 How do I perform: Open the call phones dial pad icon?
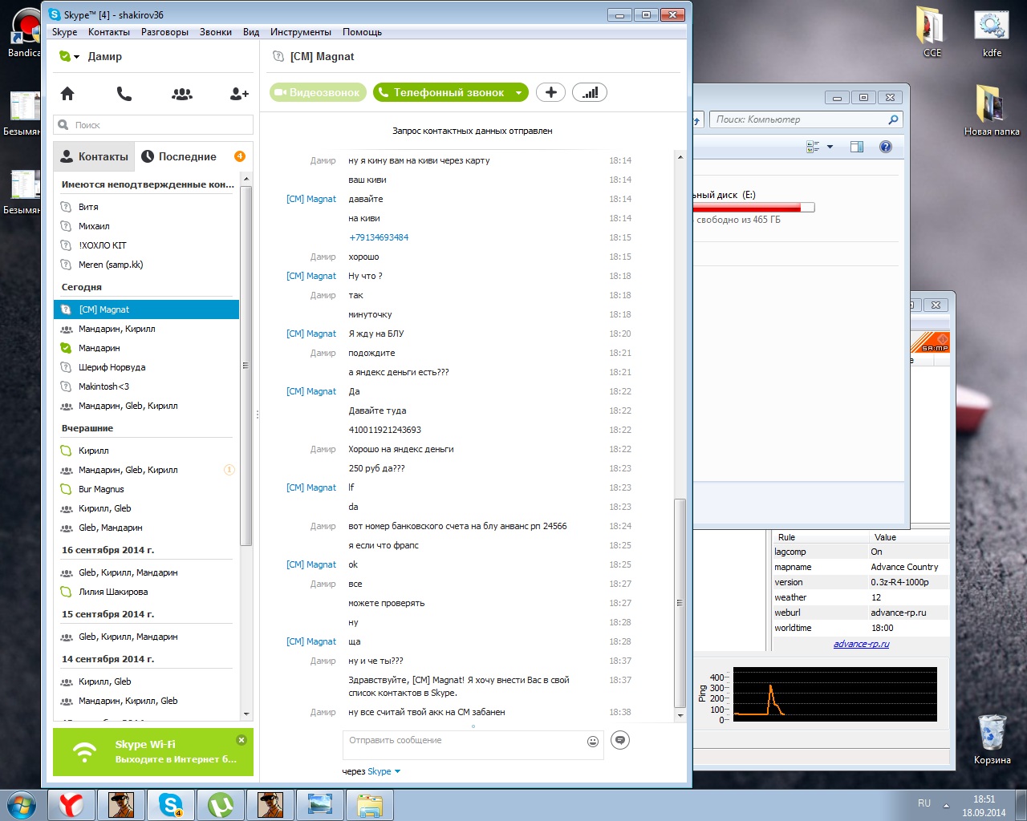tap(124, 94)
